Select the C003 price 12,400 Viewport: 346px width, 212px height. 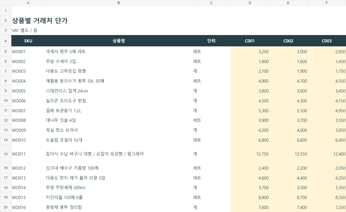(327, 154)
